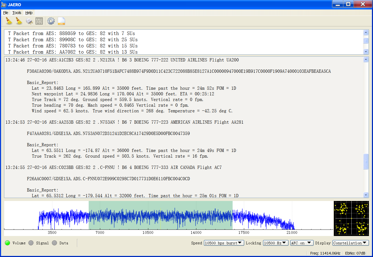This screenshot has height=257, width=373.
Task: Click the Lat = 23.8463 report line
Action: pos(134,88)
